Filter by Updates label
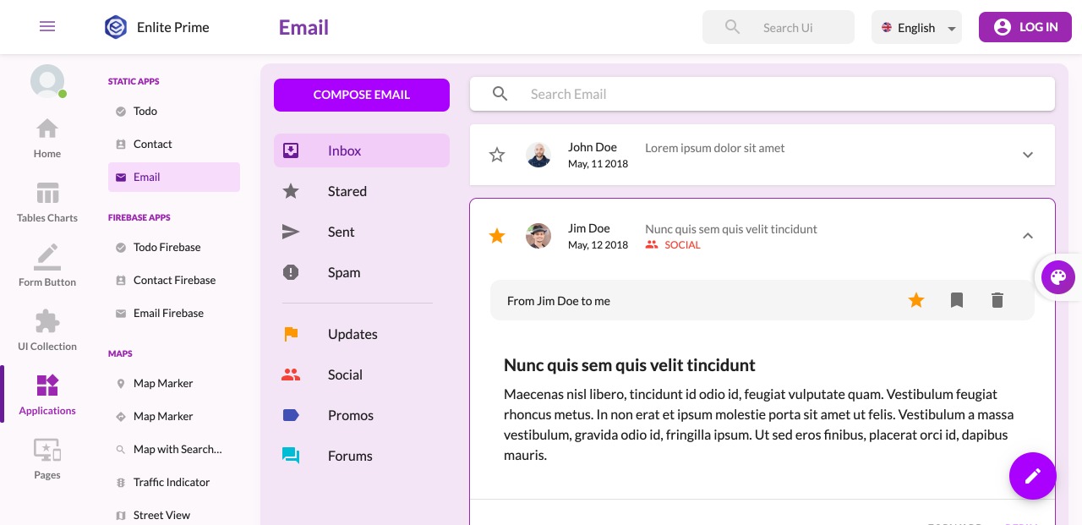 click(x=362, y=334)
